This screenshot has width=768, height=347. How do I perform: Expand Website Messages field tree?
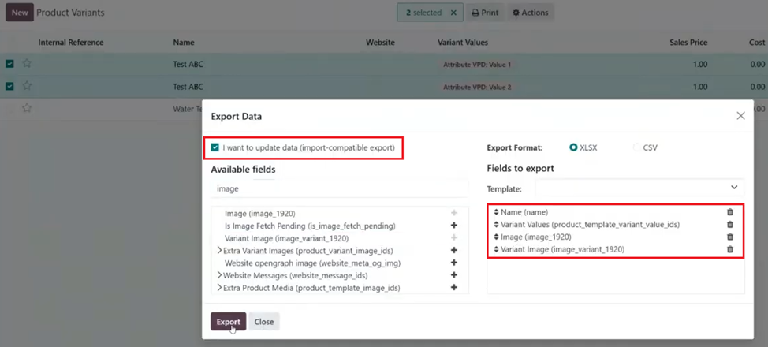(219, 275)
